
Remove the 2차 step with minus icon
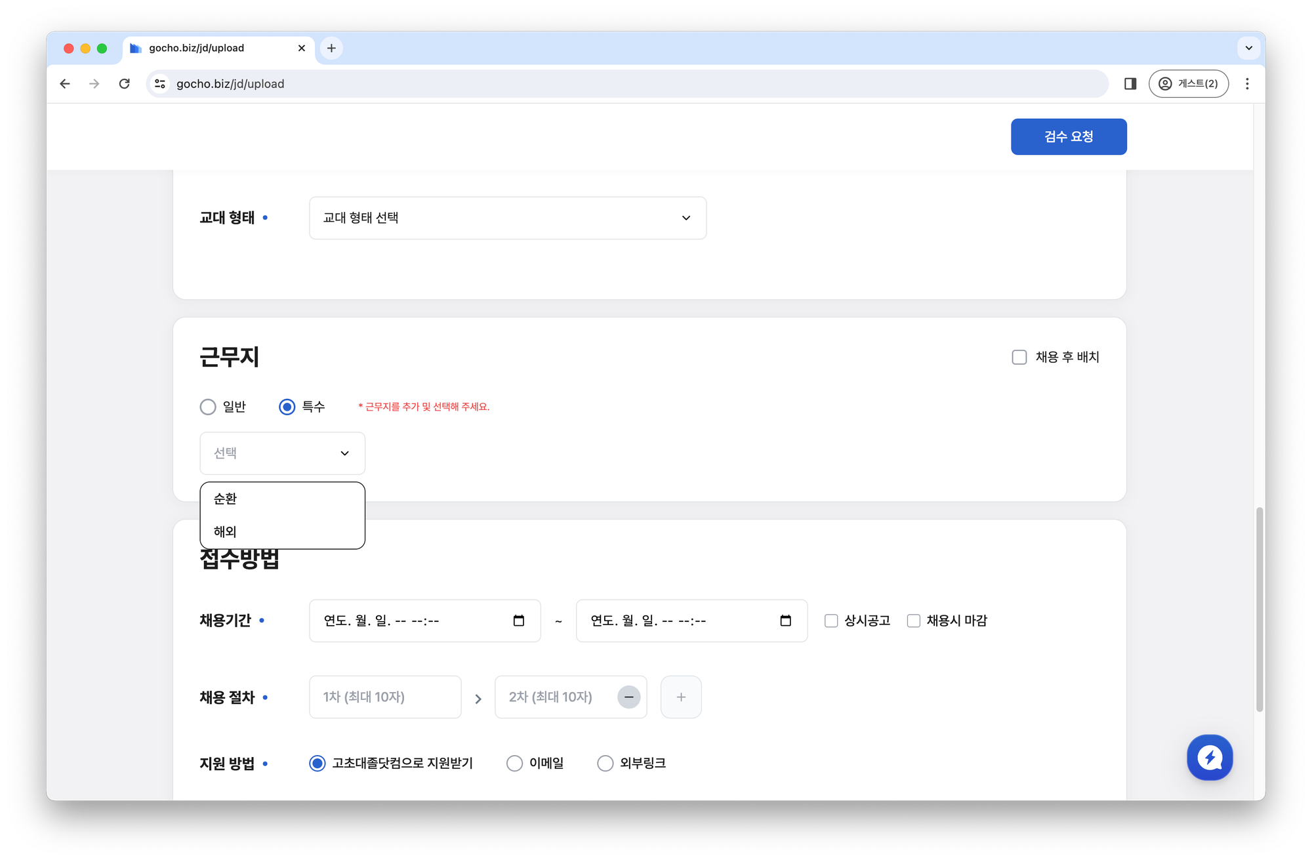pos(628,697)
